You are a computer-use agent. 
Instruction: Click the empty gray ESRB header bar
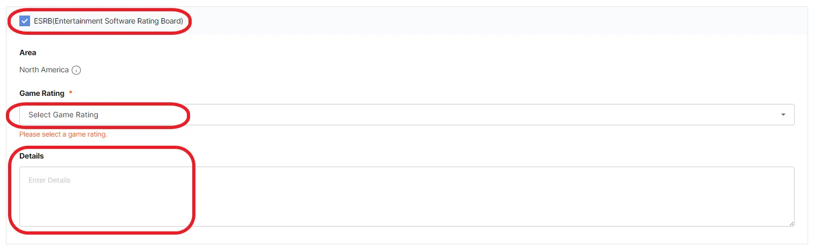pos(483,21)
